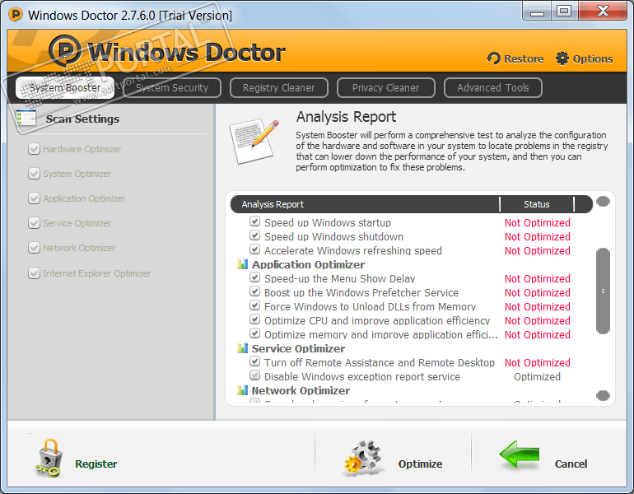
Task: Open the System Security tab
Action: [x=172, y=88]
